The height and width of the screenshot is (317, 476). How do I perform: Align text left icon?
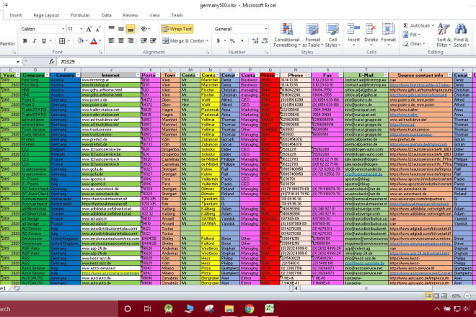111,40
